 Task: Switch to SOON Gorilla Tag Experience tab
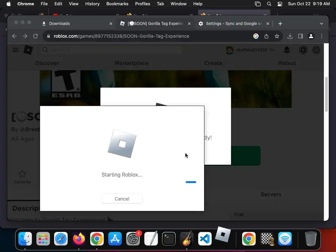(155, 24)
